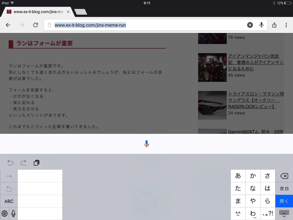Tap the や kana key
Screen dimensions: 293x220
pos(253,201)
